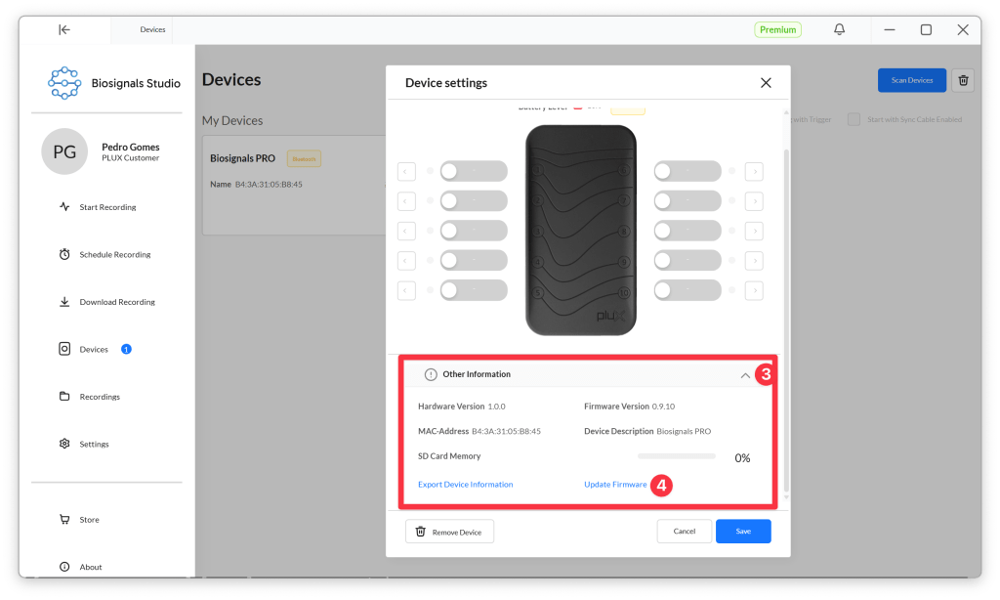Viewport: 1000px width, 600px height.
Task: Click the My Devices heading
Action: point(232,120)
